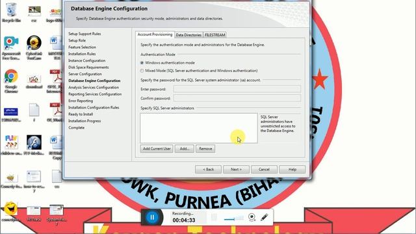Select Installation Progress step
Screen dimensions: 416x234
click(84, 121)
